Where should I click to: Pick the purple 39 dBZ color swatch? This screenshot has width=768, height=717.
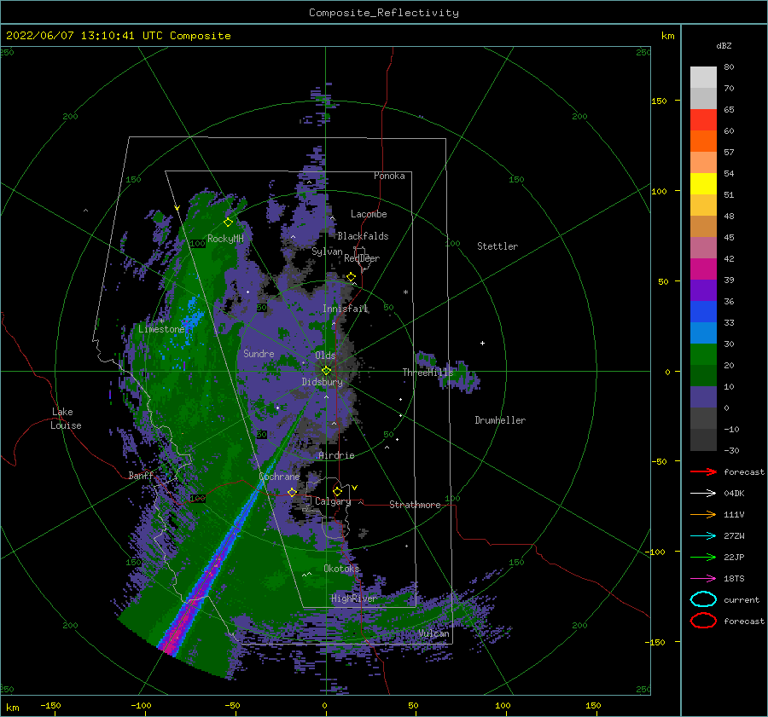(x=703, y=290)
